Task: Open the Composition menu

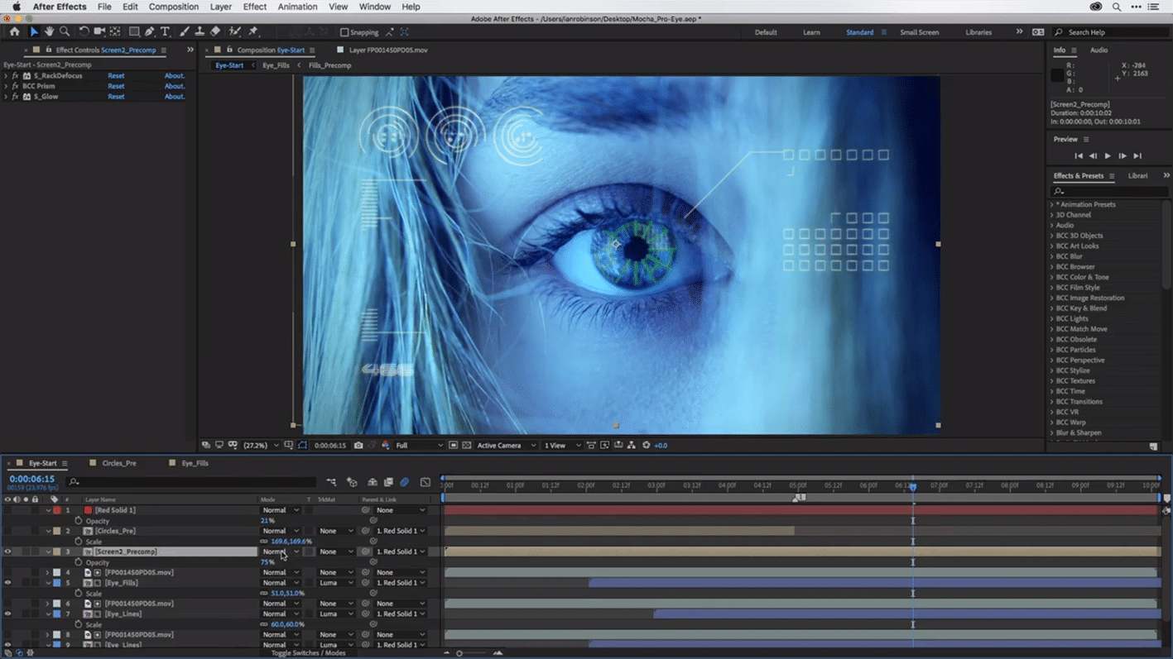Action: tap(174, 7)
